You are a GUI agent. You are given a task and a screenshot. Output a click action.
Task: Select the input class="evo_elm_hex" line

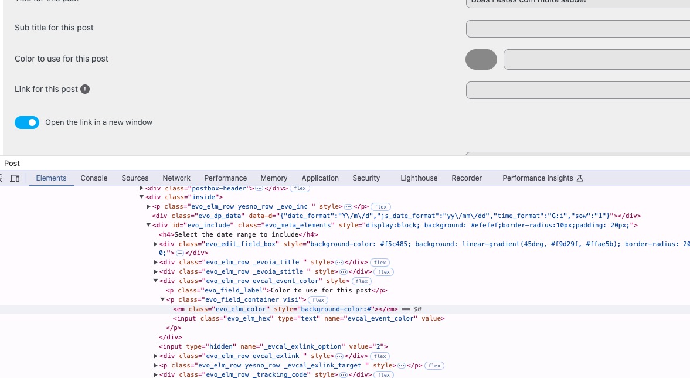coord(308,319)
